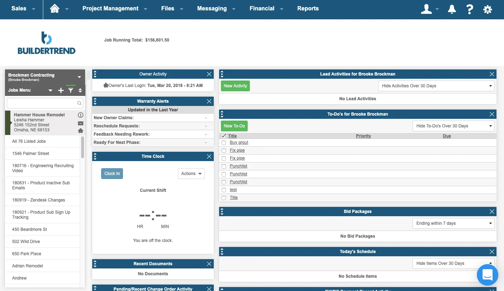Click the info icon for Hammer House Remodel
Screen dimensions: 504x291
tap(80, 115)
